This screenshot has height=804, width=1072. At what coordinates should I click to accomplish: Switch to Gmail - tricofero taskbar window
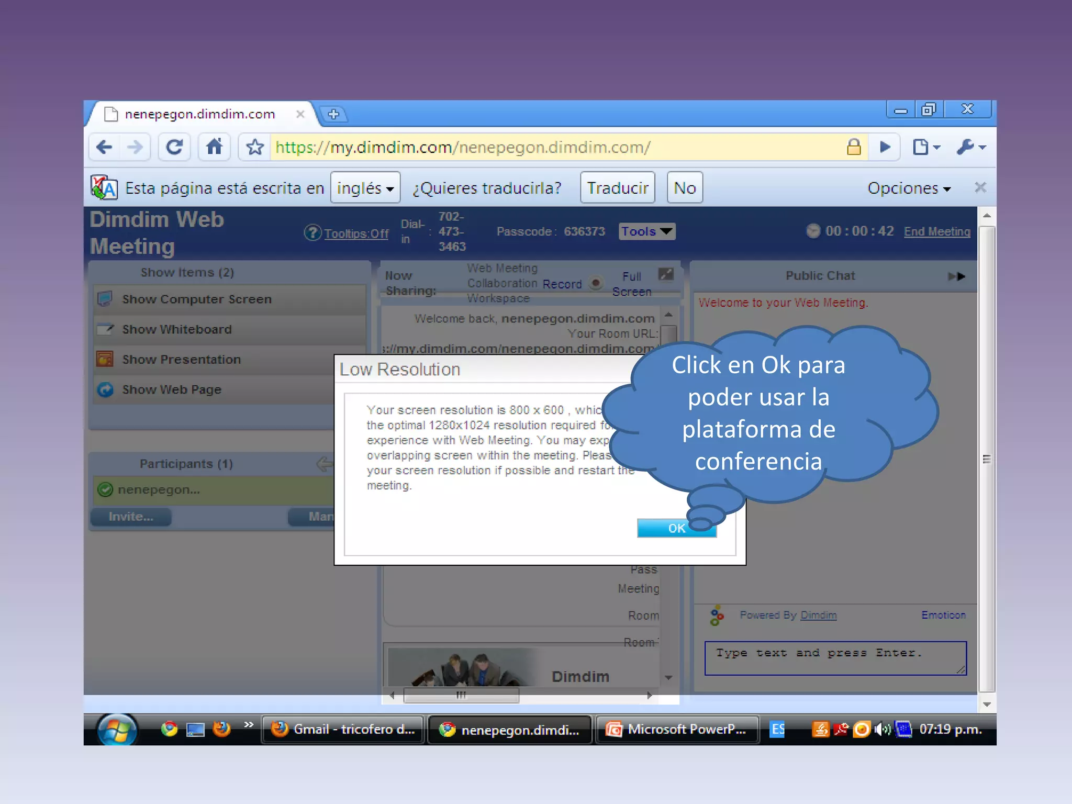[x=343, y=729]
